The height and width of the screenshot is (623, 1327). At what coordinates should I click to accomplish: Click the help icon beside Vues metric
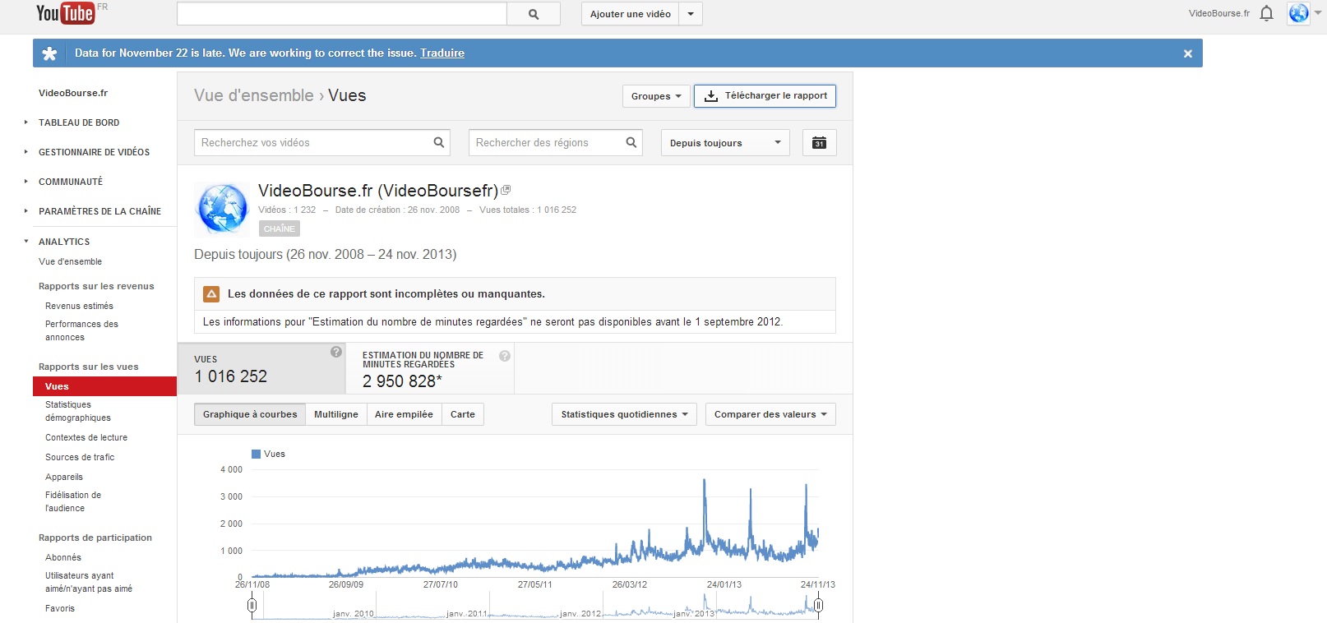(x=336, y=352)
